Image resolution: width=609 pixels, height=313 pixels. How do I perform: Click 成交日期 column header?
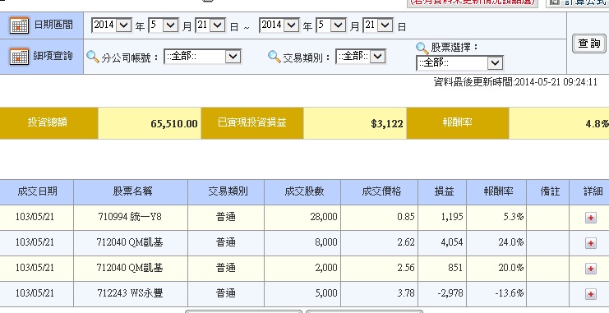[37, 192]
